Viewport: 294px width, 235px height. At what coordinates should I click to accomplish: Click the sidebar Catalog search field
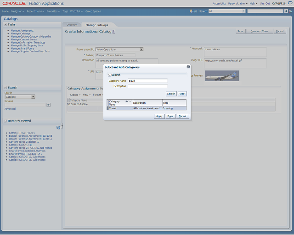[x=25, y=105]
